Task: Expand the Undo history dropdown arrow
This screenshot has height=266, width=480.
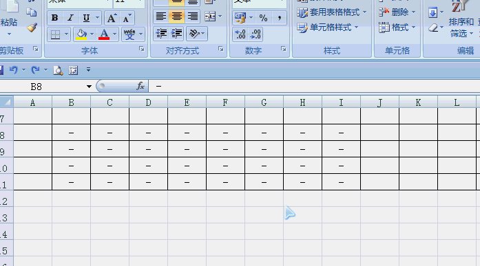Action: coord(23,70)
